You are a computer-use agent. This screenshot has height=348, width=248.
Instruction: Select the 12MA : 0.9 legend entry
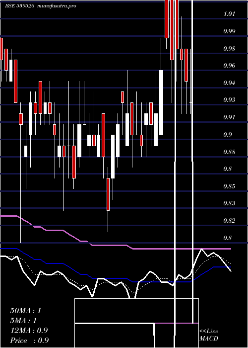coord(29,331)
